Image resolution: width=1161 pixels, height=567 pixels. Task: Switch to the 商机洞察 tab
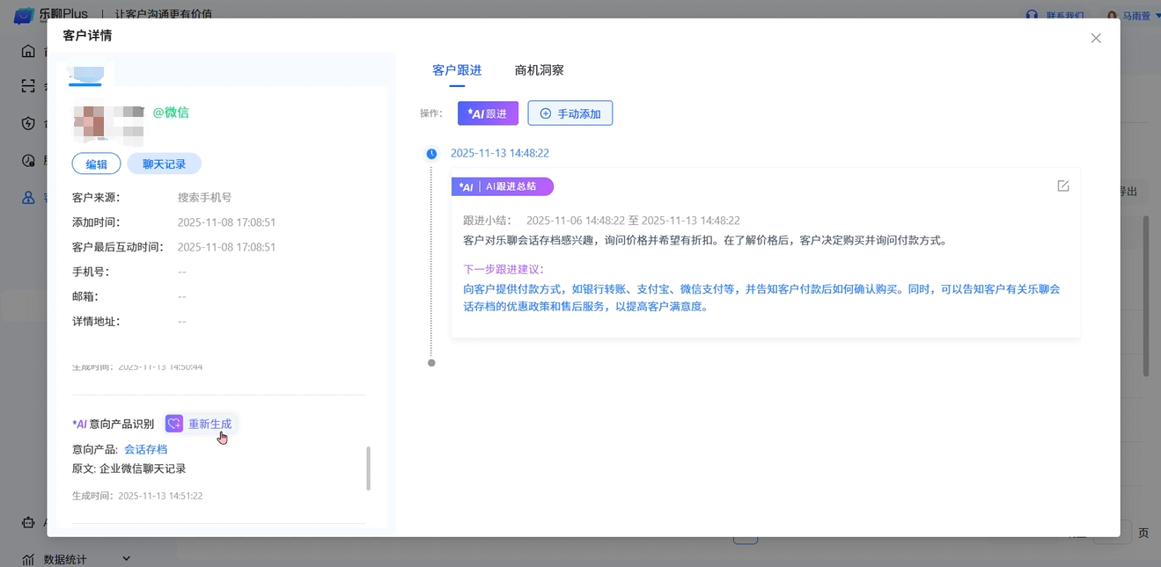(539, 70)
